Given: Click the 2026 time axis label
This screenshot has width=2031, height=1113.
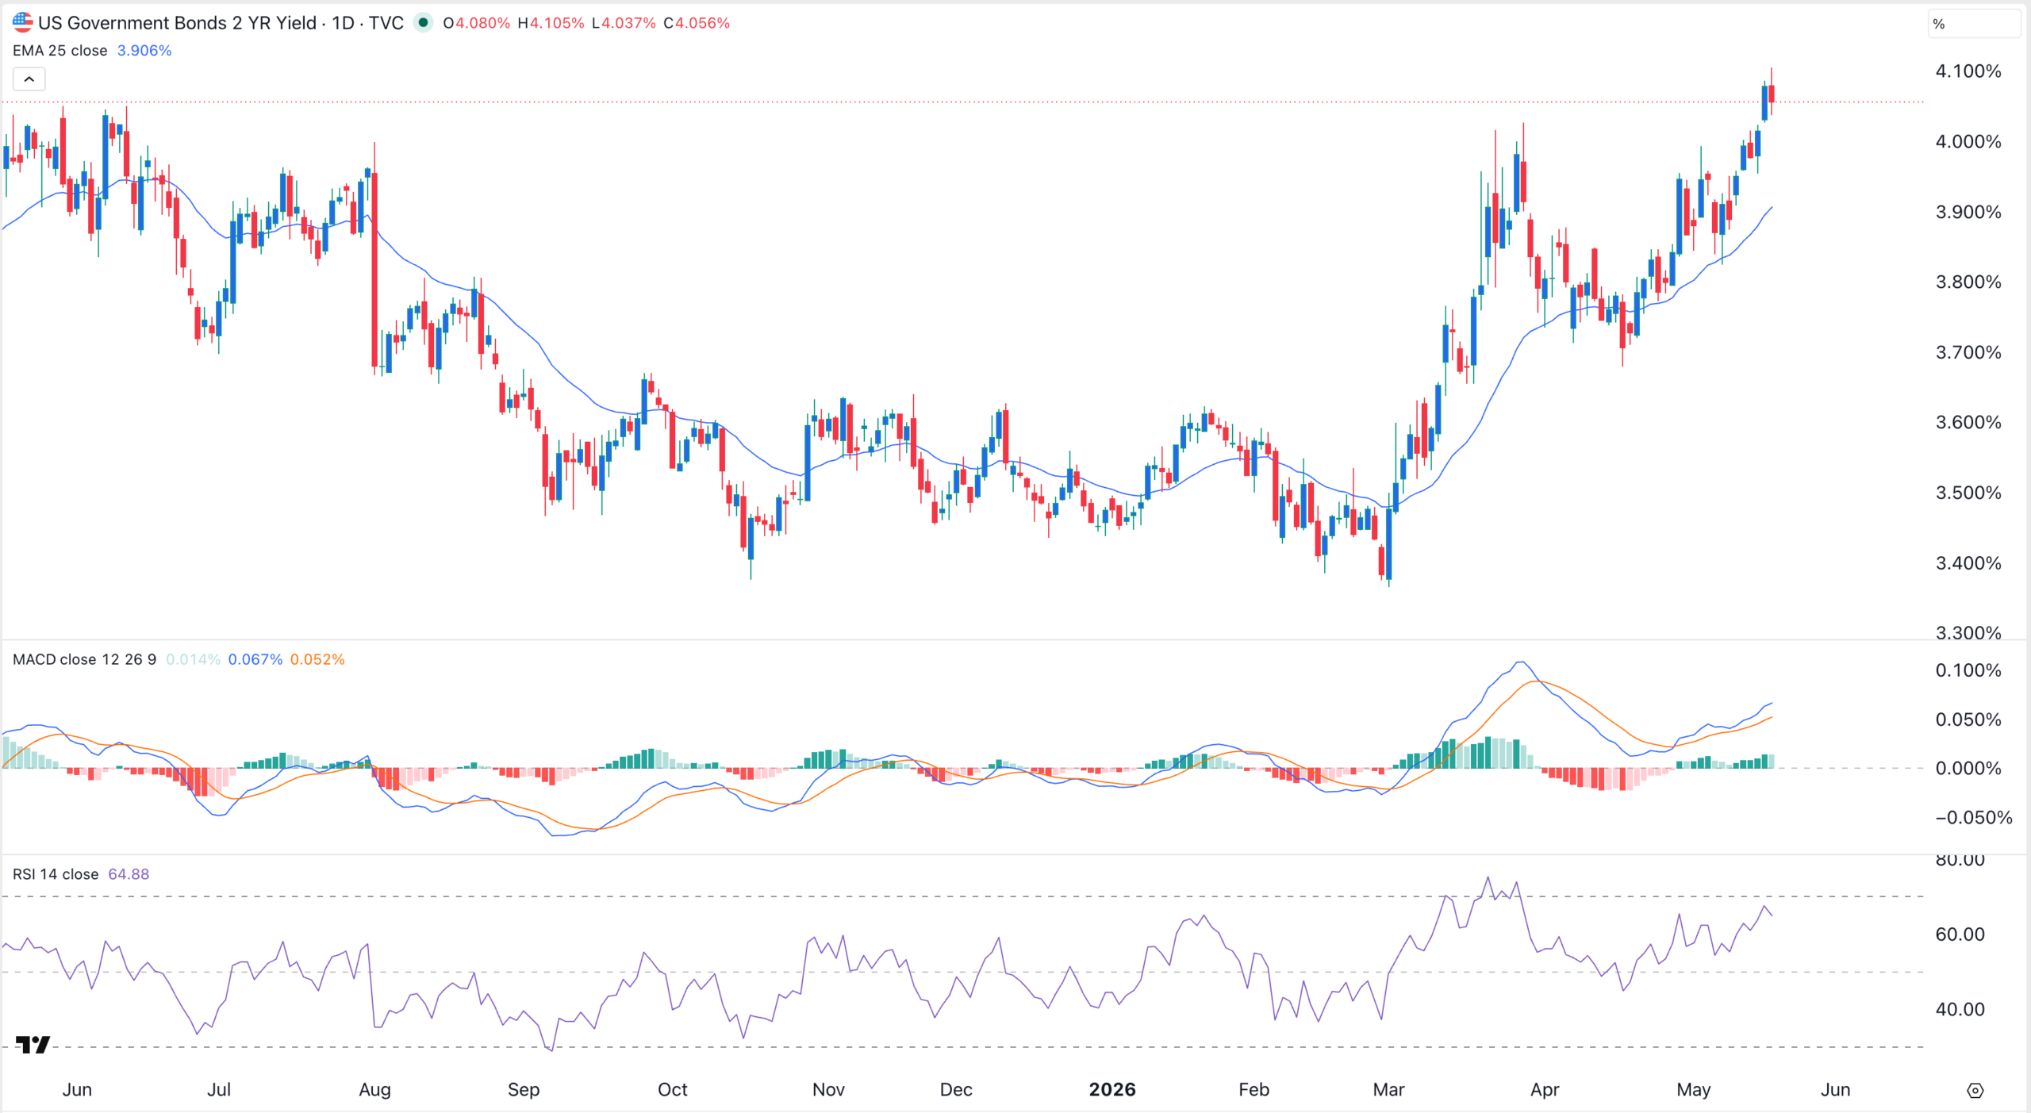Looking at the screenshot, I should click(1112, 1090).
